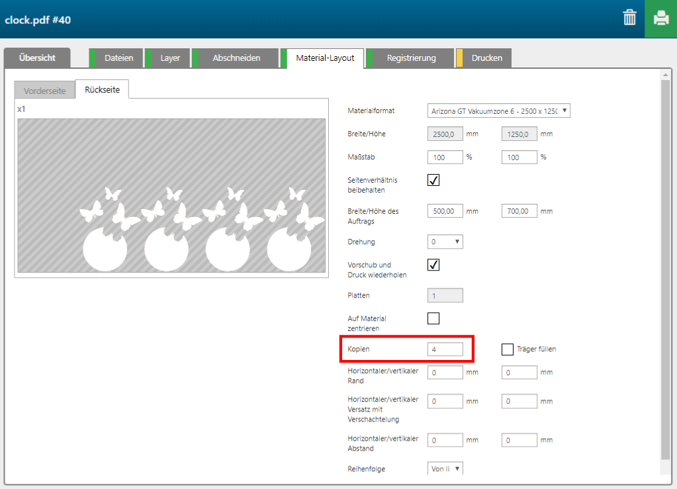Uncheck Vorschub und Druck wiederholen
The height and width of the screenshot is (489, 677).
[x=433, y=265]
